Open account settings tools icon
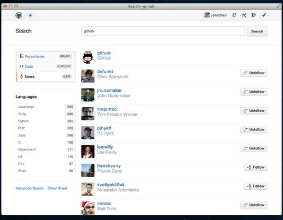The width and height of the screenshot is (283, 220). tap(244, 15)
